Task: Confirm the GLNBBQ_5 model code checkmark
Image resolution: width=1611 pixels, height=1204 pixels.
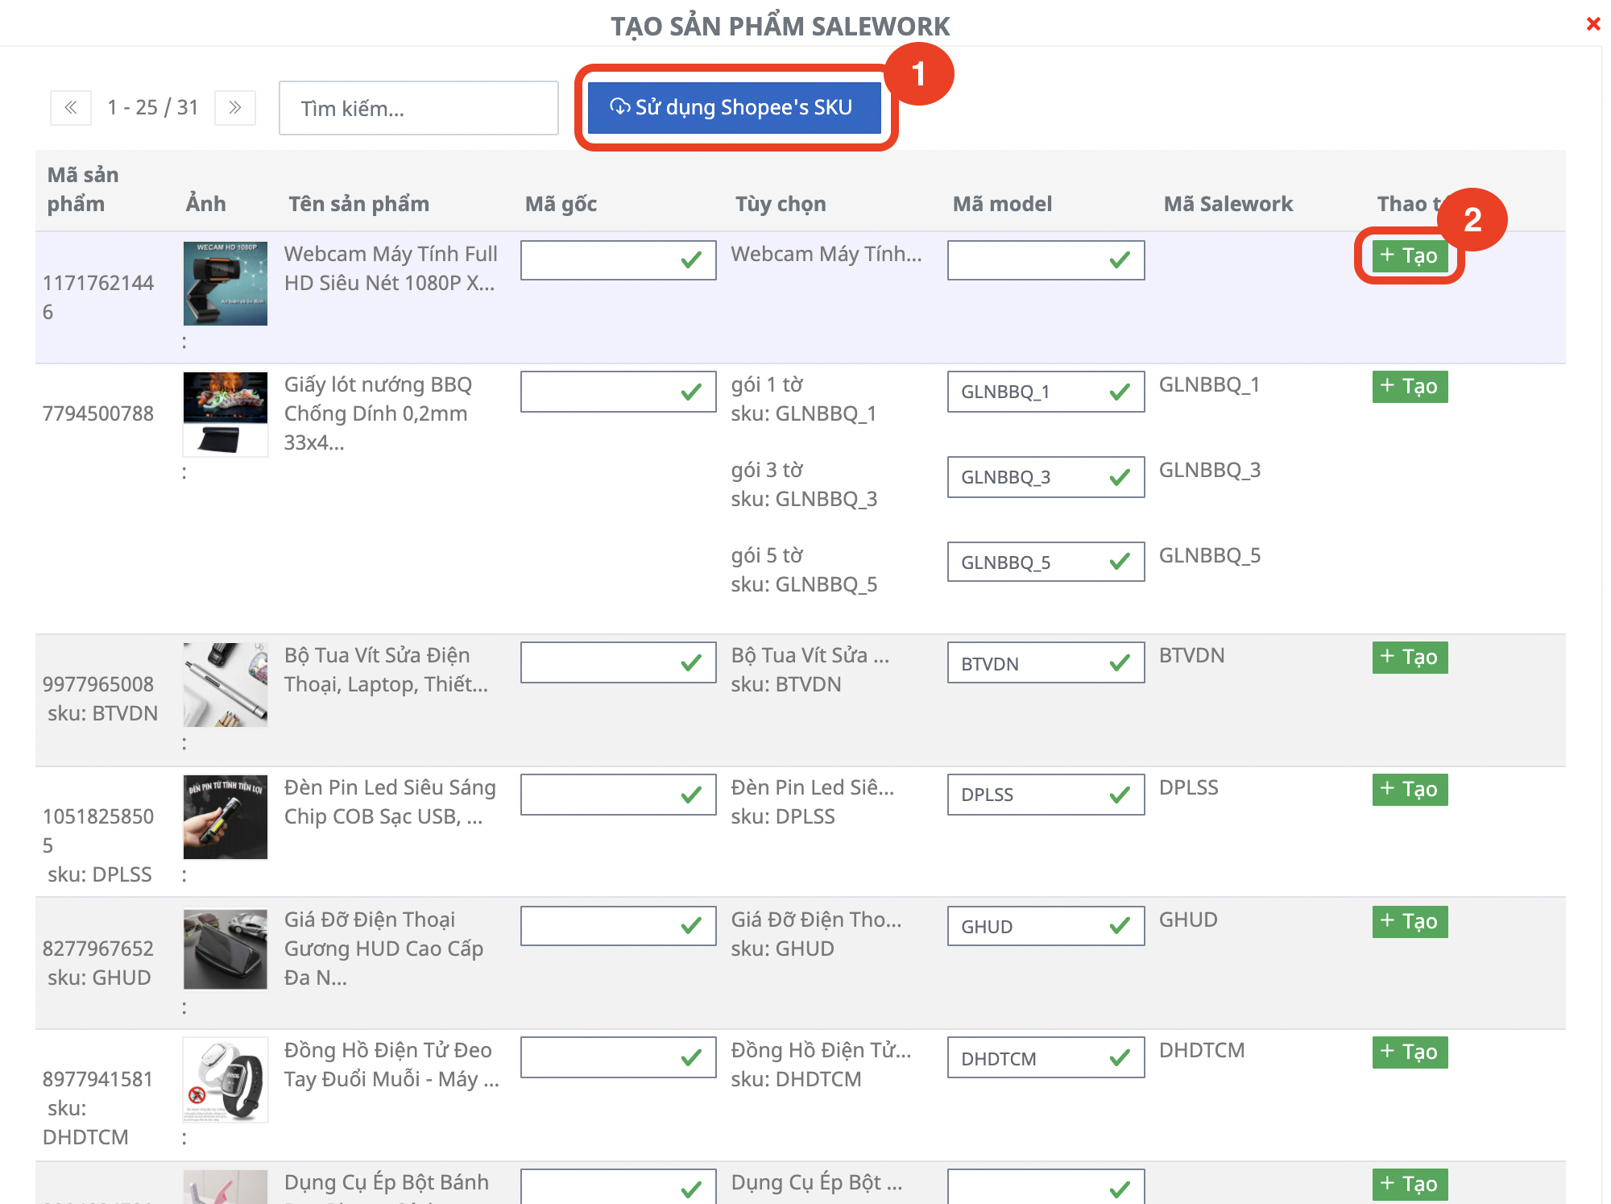Action: tap(1119, 563)
